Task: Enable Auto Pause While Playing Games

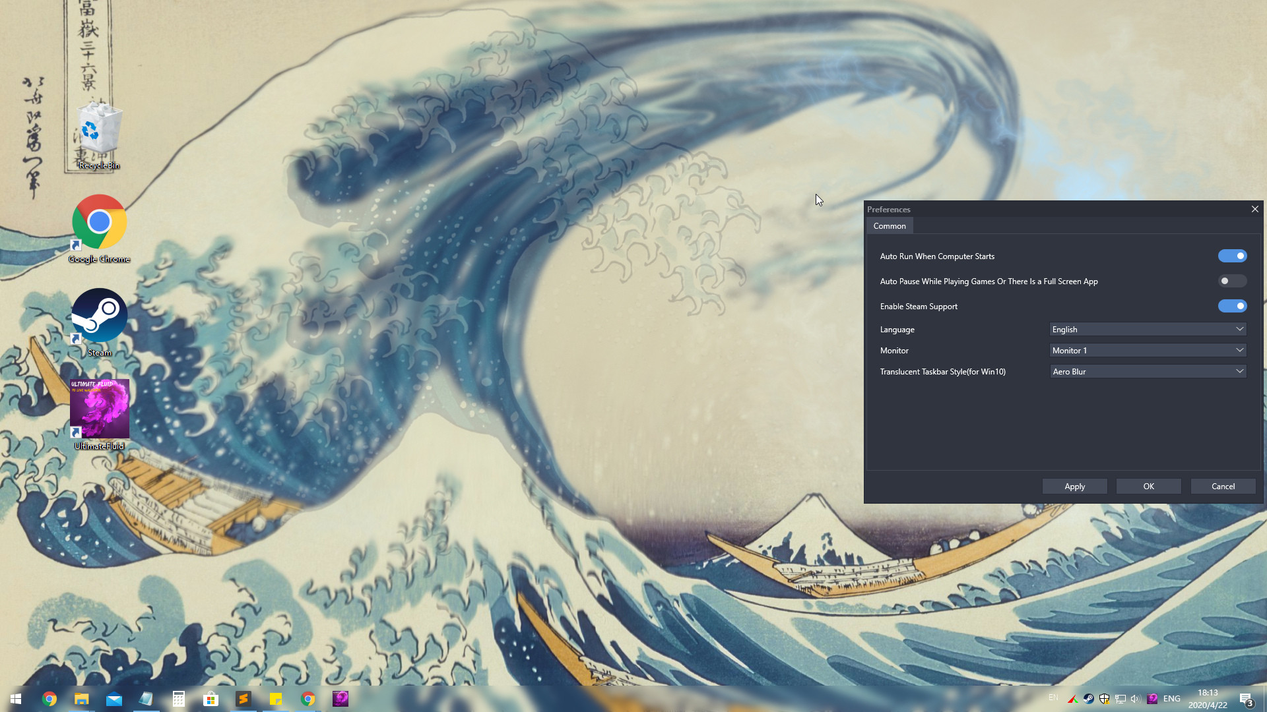Action: coord(1231,281)
